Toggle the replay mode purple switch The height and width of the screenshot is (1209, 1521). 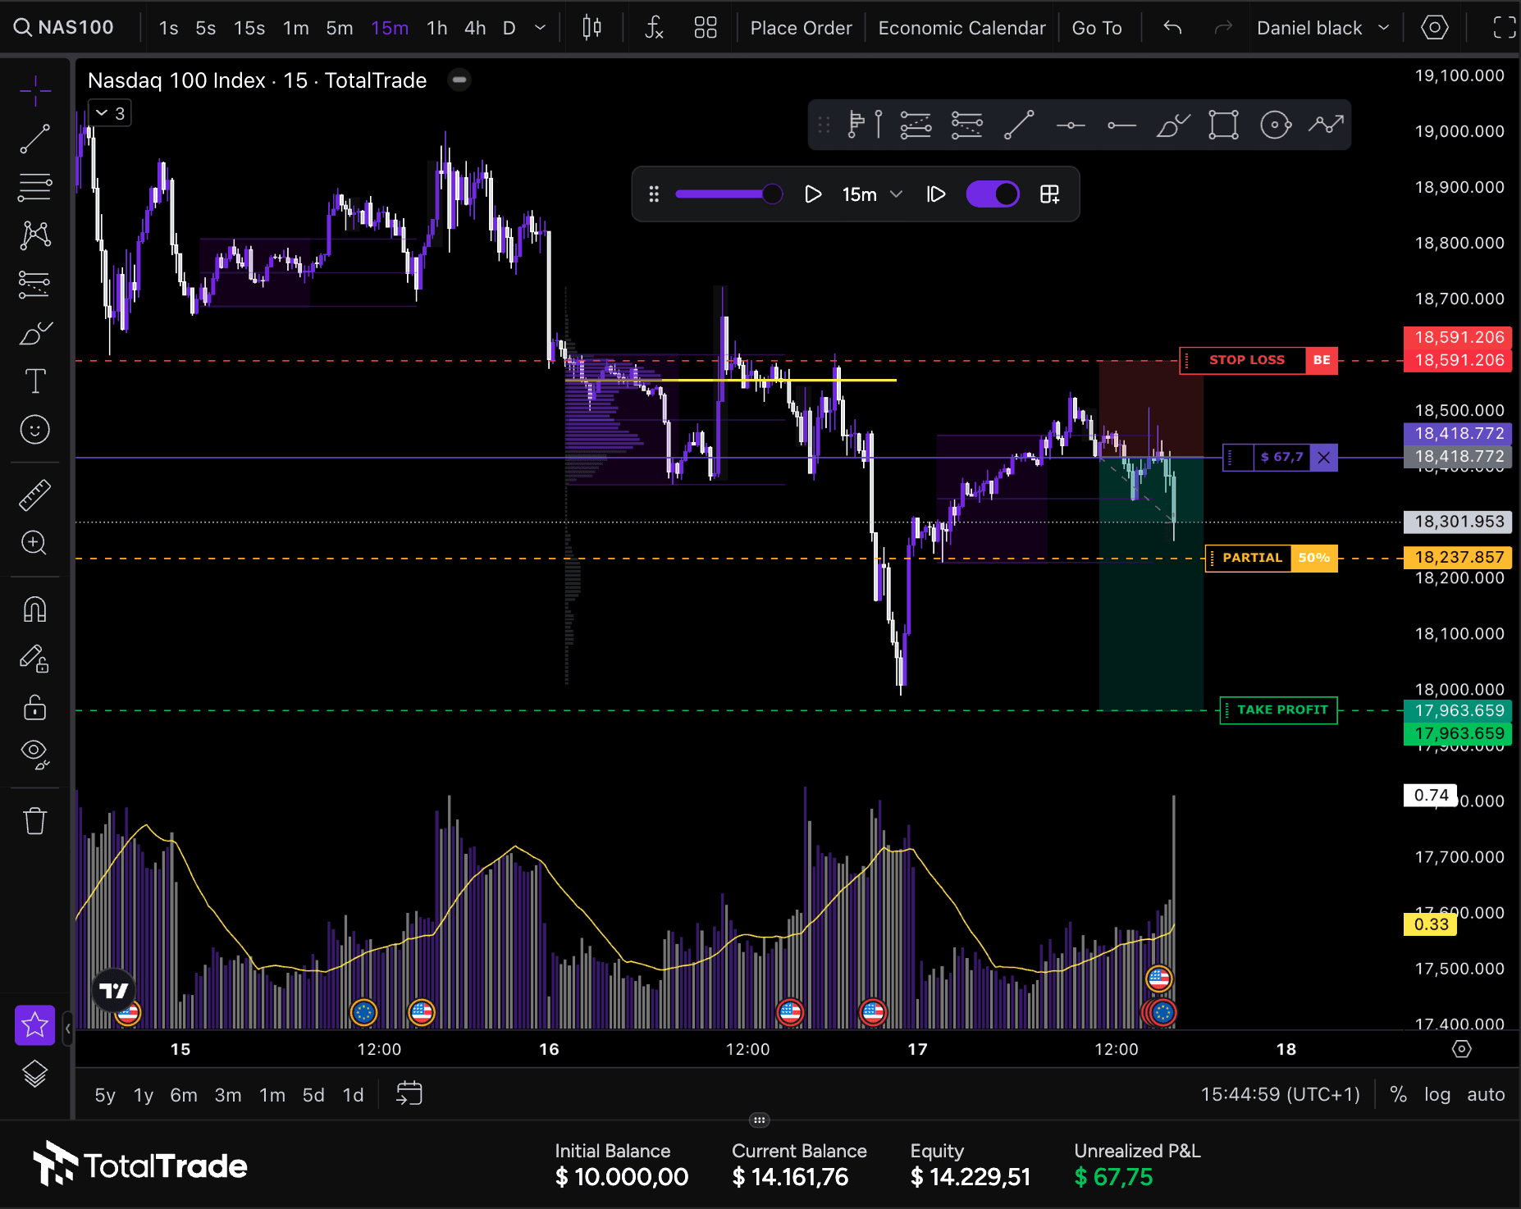pos(993,194)
